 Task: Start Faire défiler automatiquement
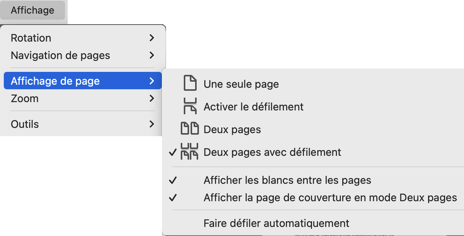click(276, 223)
